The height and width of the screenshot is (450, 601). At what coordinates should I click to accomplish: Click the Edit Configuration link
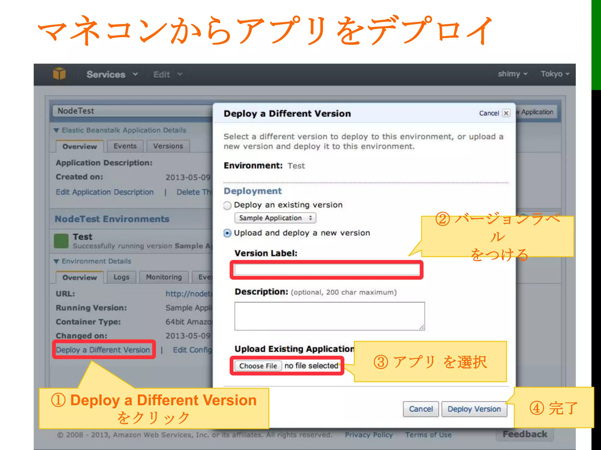(x=192, y=350)
